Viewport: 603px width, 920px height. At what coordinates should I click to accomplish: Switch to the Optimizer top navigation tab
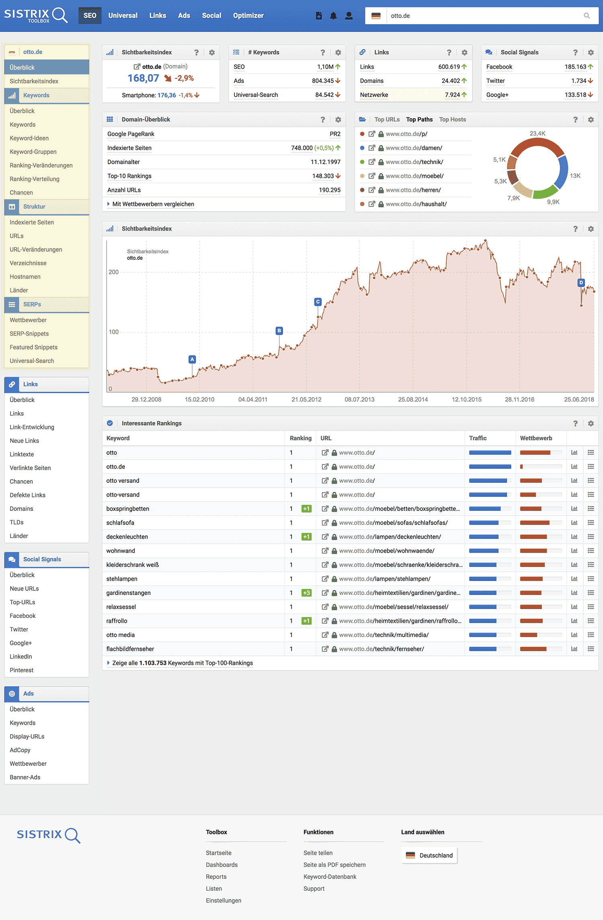point(248,16)
